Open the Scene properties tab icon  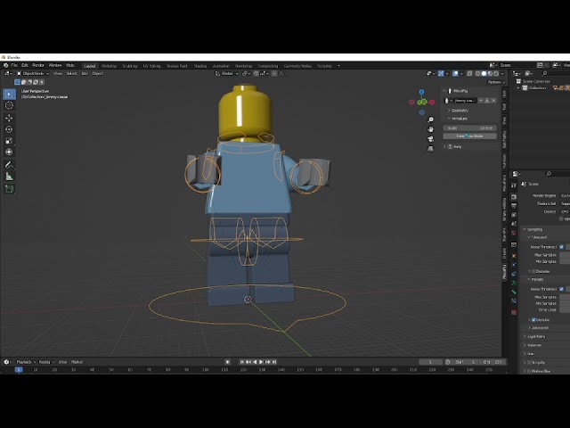pos(514,224)
